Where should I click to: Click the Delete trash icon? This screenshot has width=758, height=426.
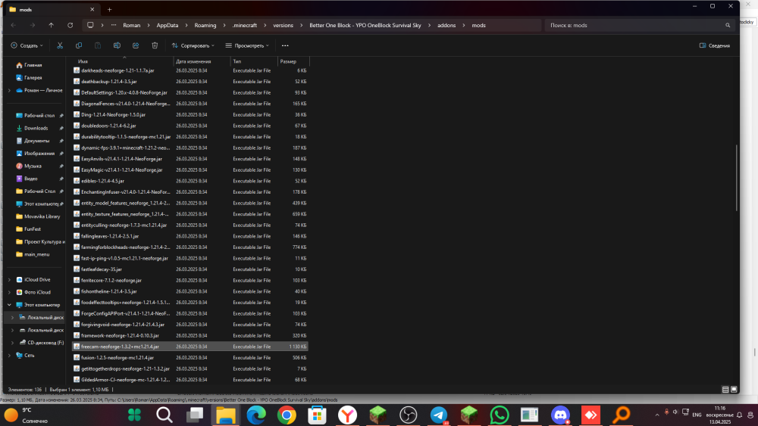[x=155, y=45]
